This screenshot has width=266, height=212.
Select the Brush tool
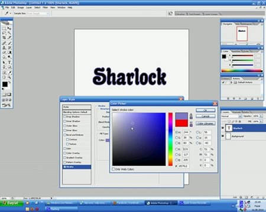coord(9,43)
